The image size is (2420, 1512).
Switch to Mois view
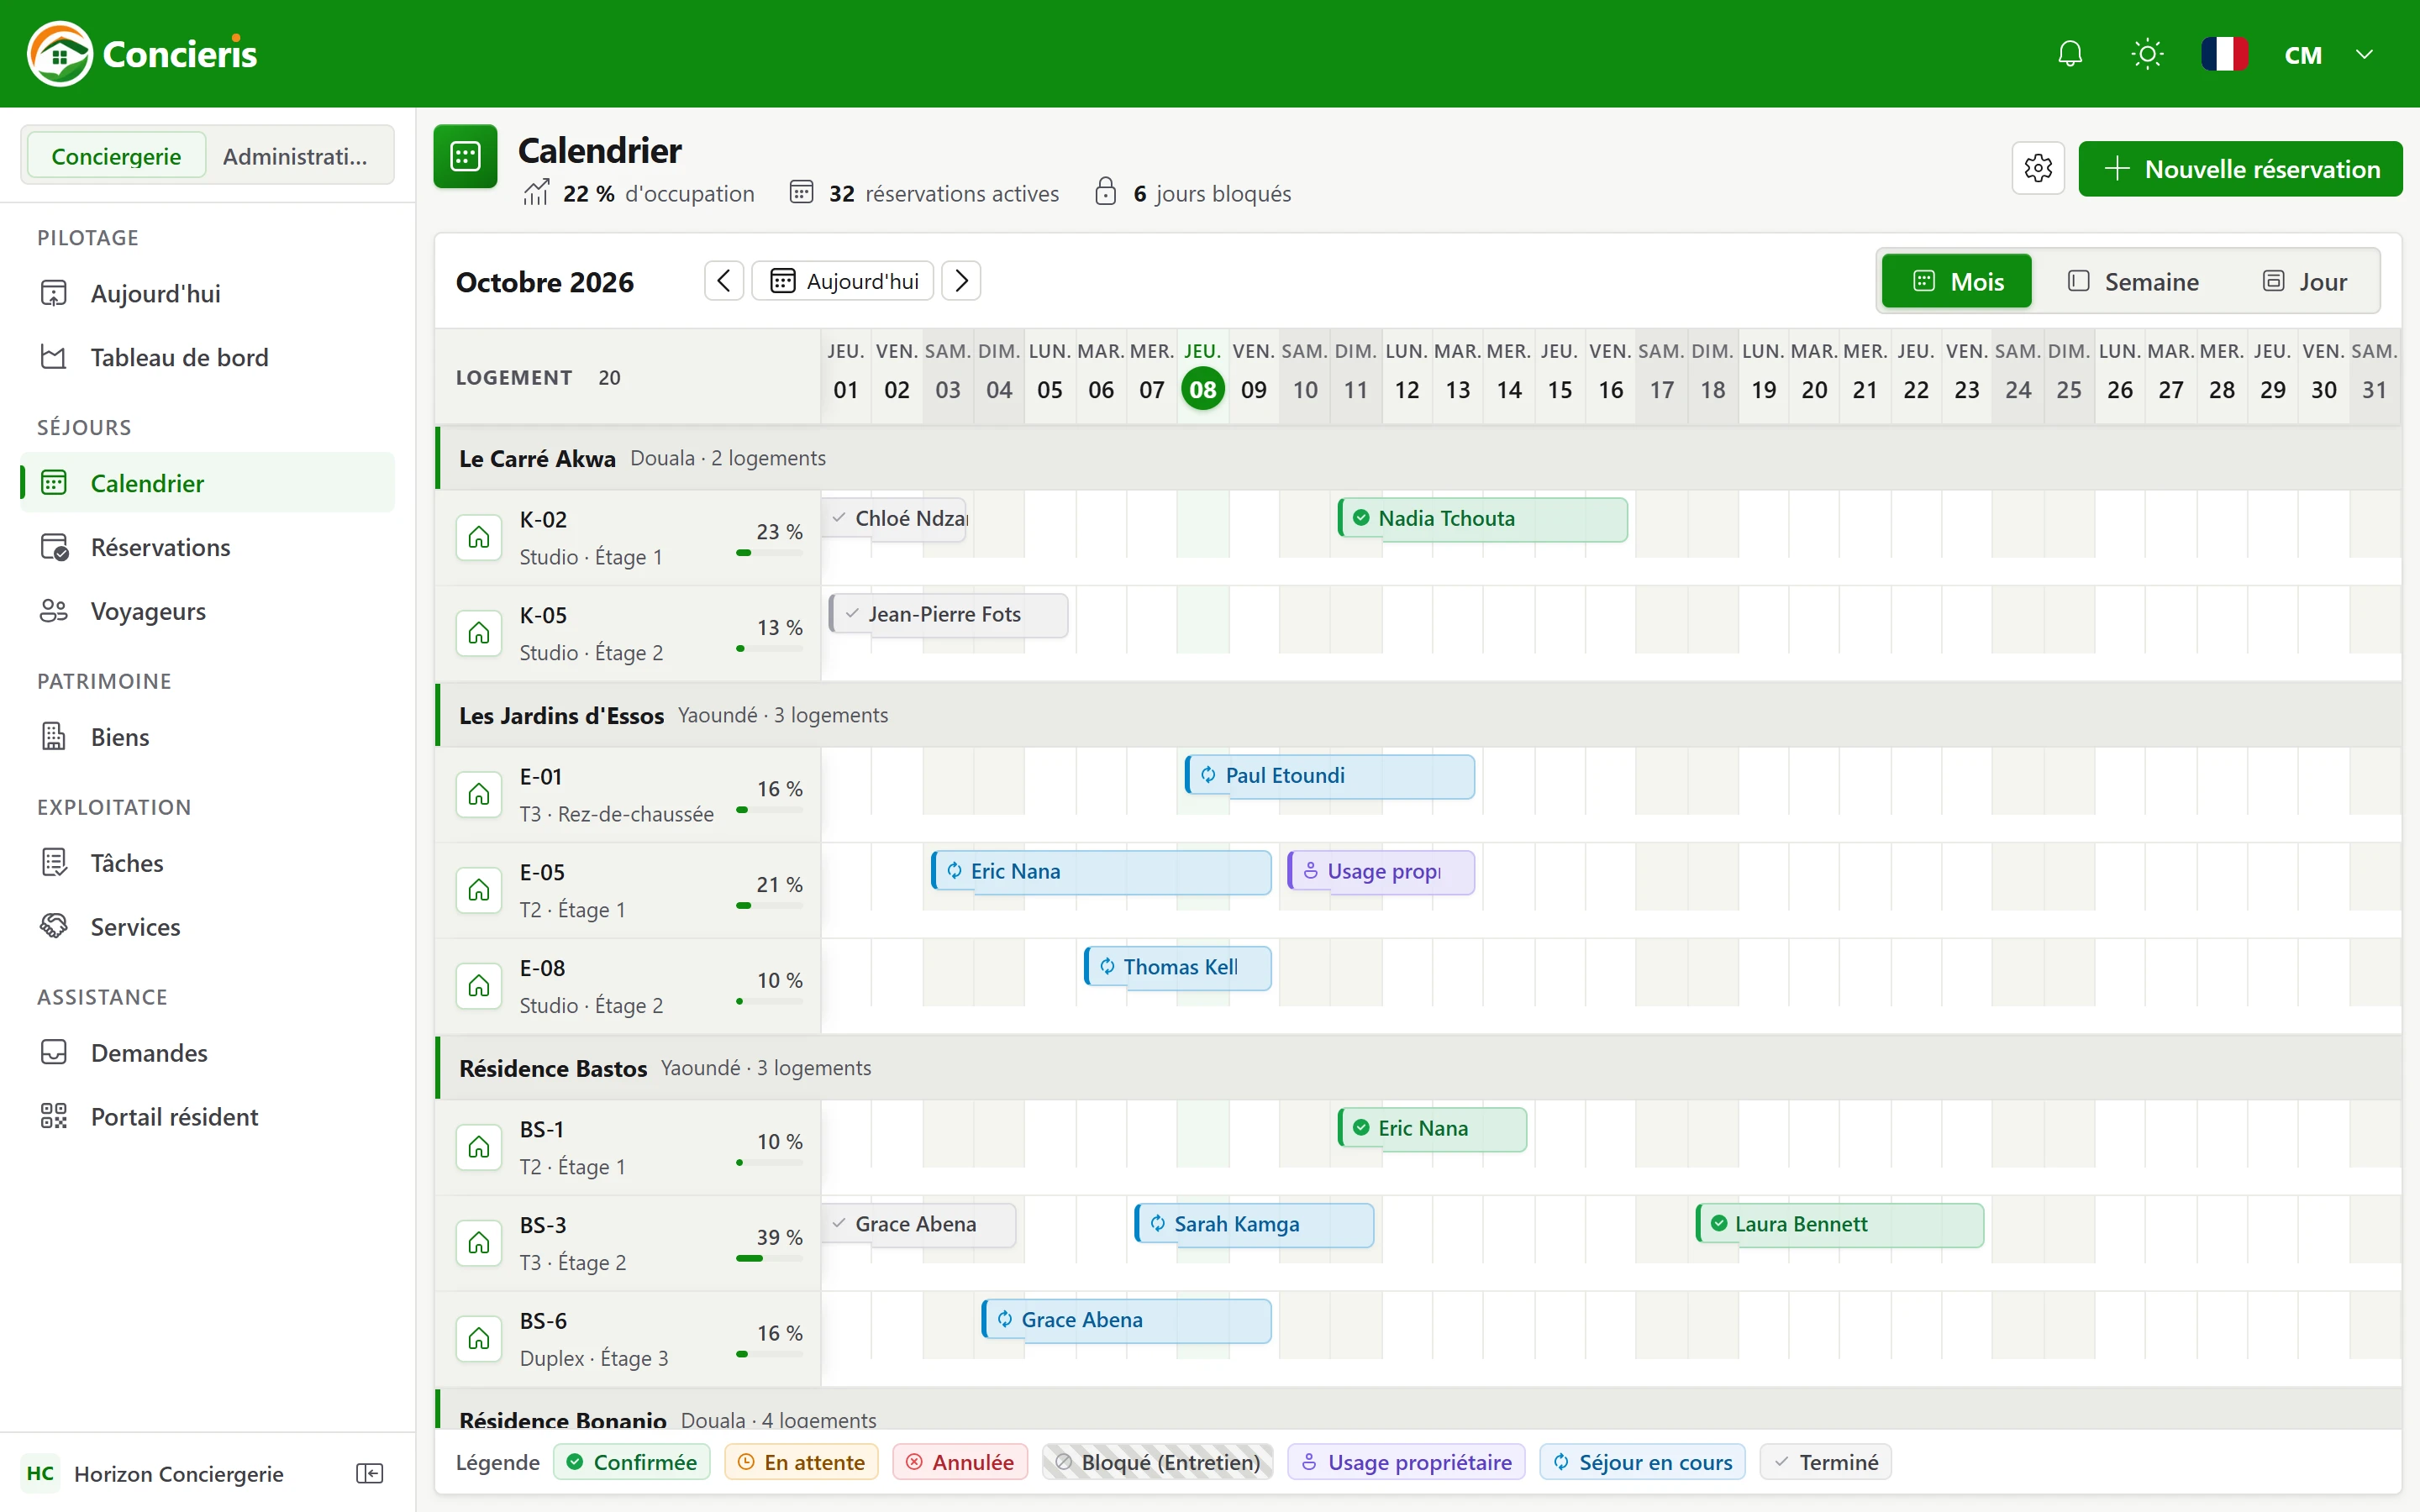point(1957,282)
